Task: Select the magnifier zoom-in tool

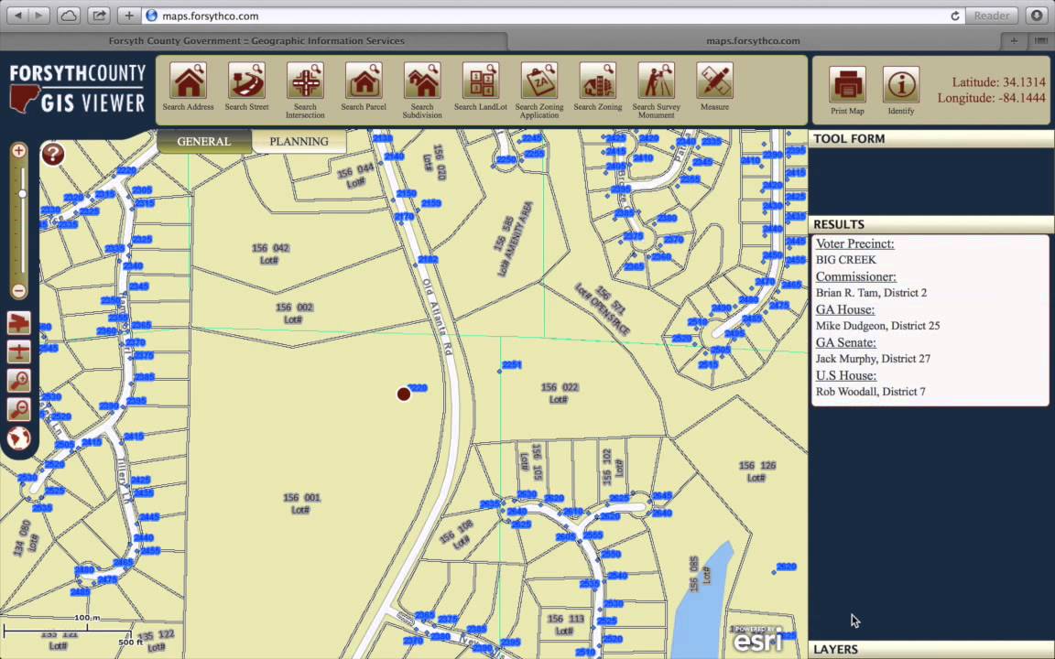Action: point(19,381)
